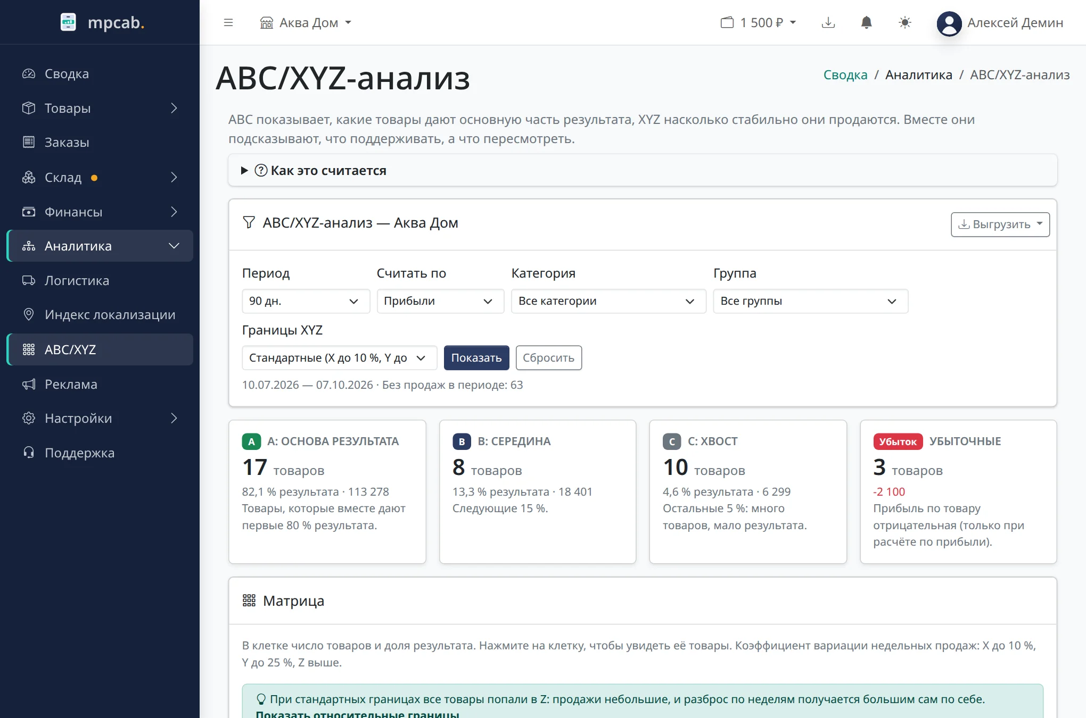Image resolution: width=1086 pixels, height=718 pixels.
Task: Open Реклама in the sidebar
Action: pyautogui.click(x=100, y=384)
